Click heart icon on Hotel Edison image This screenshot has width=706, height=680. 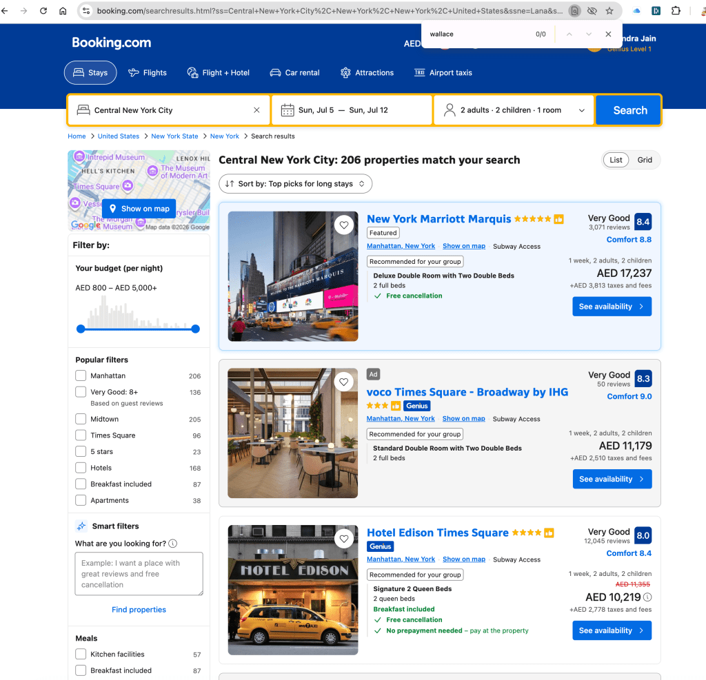[x=343, y=539]
